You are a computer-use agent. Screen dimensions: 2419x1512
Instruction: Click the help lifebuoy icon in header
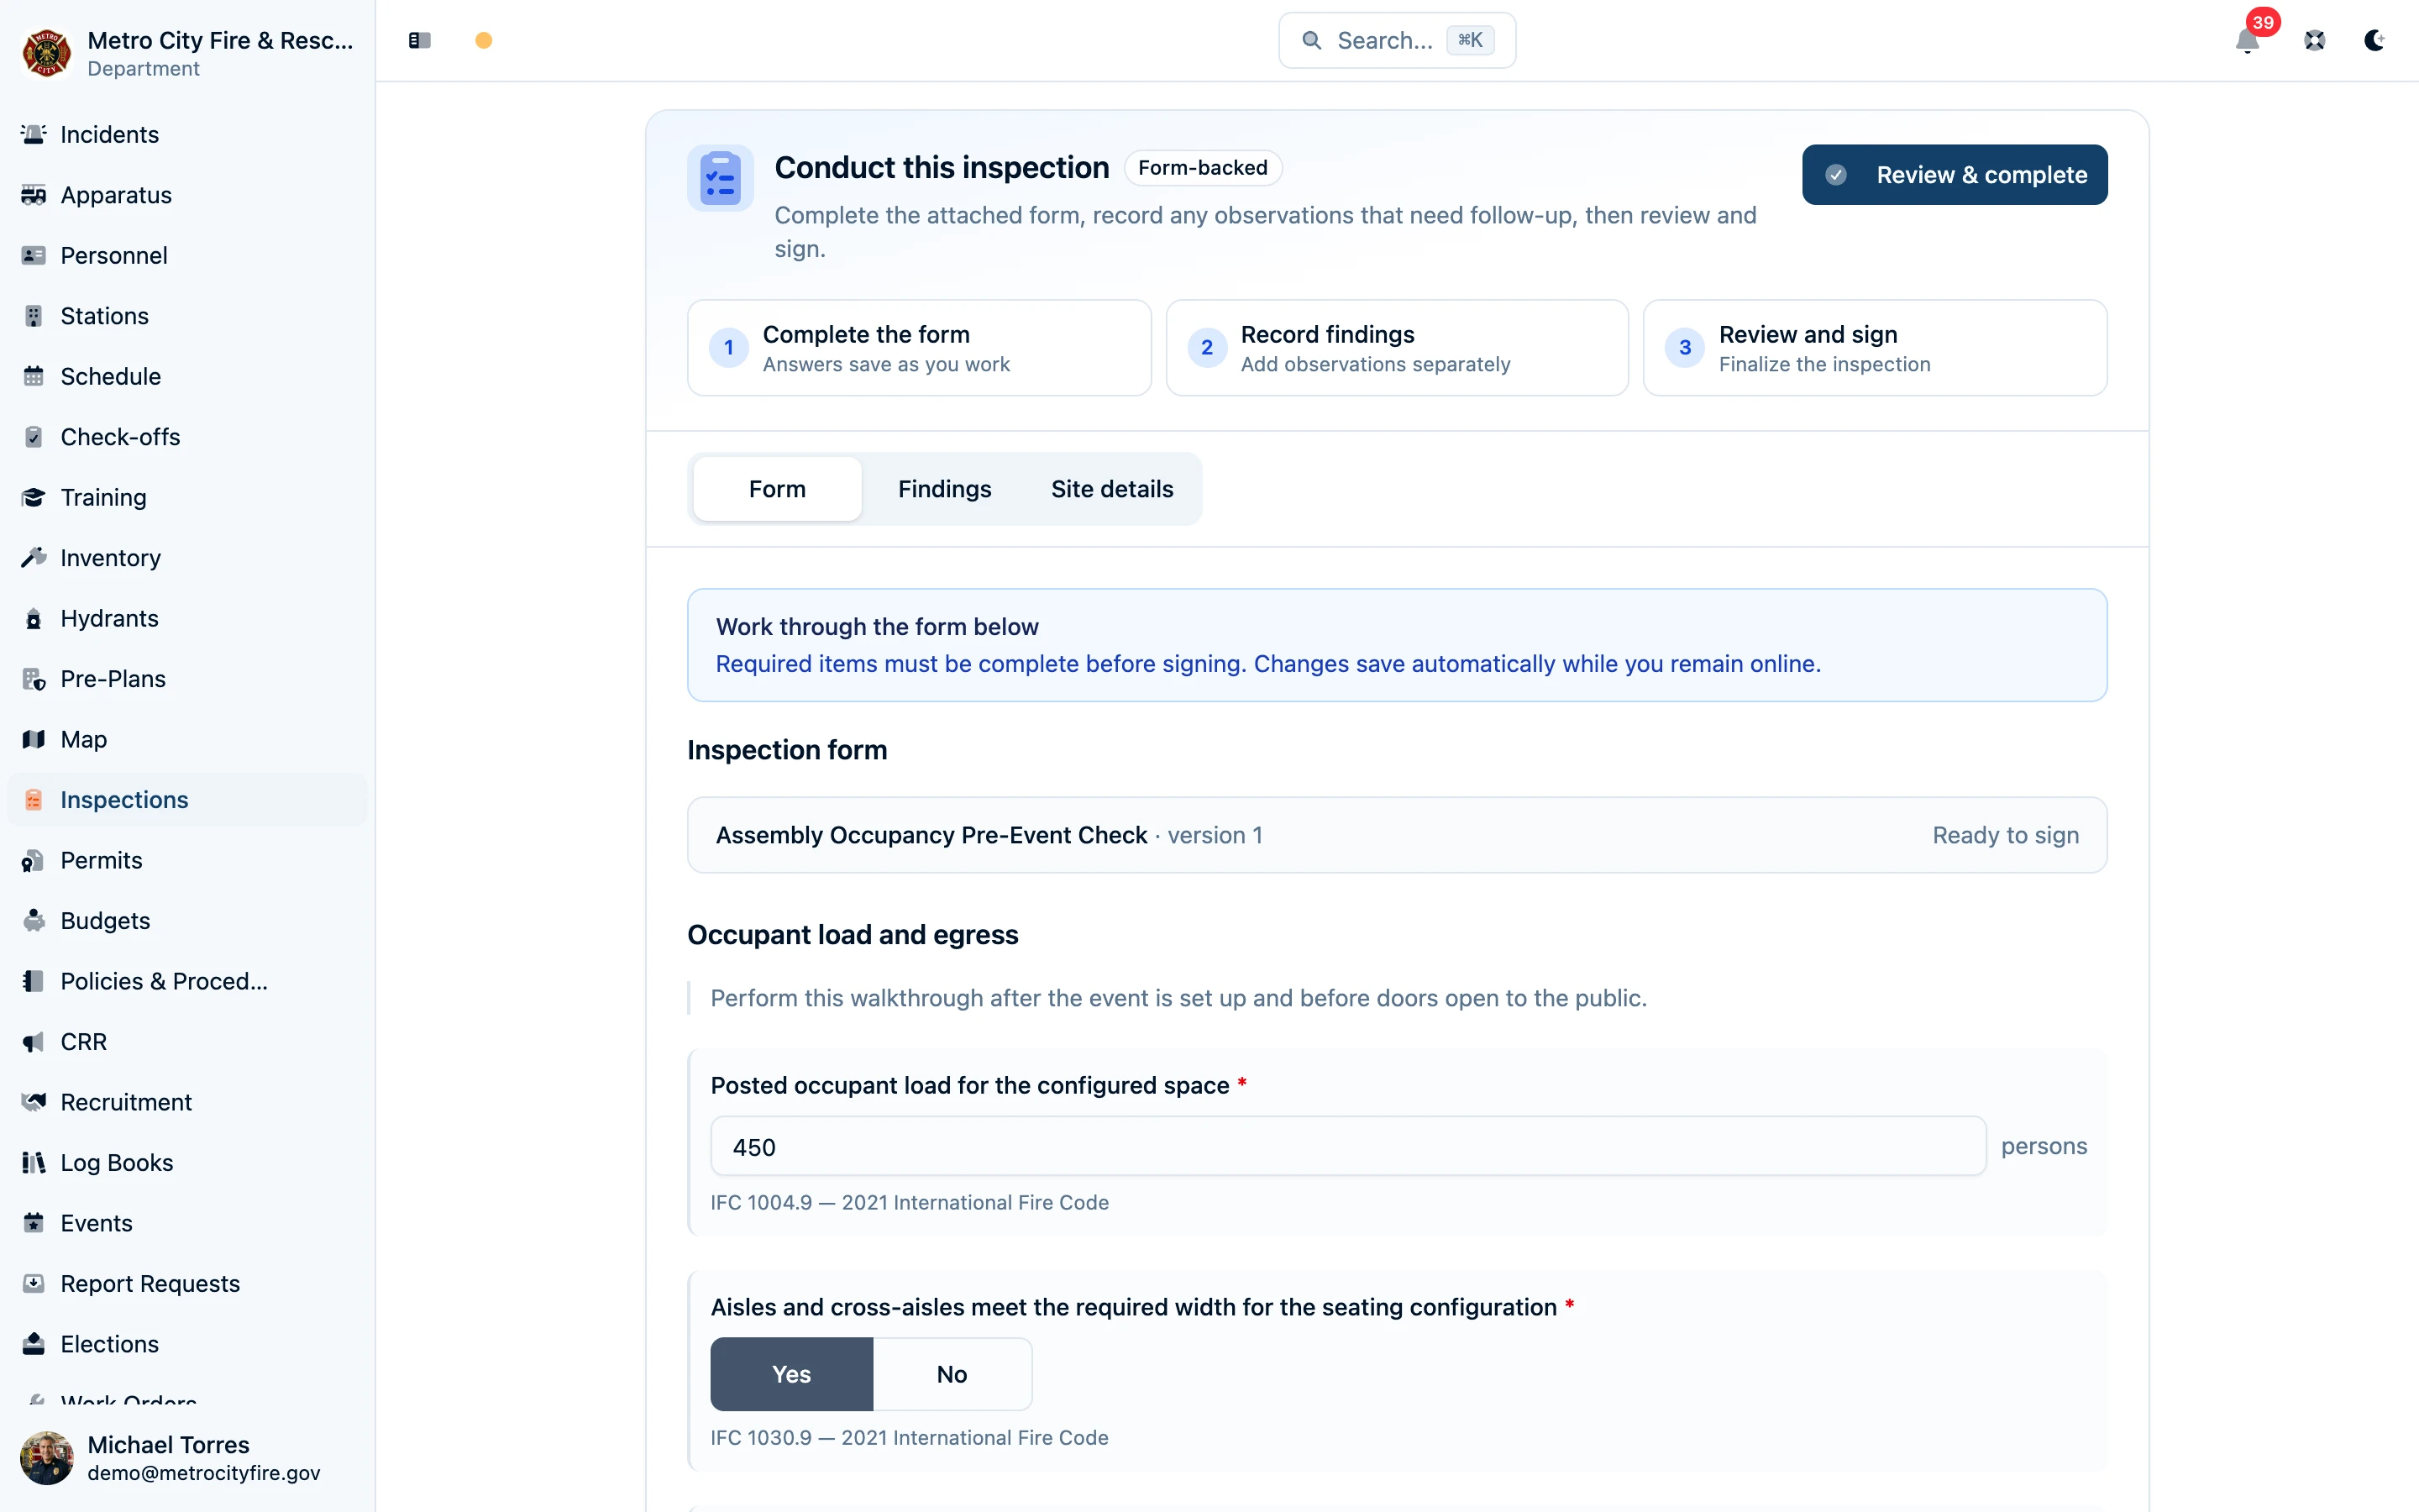(x=2314, y=40)
